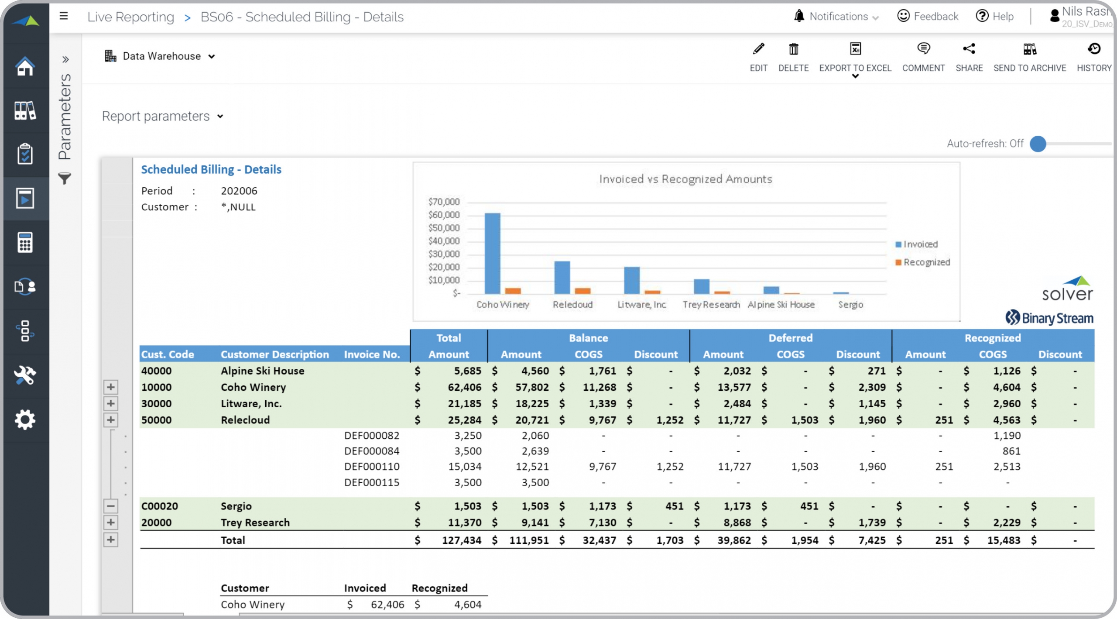Click the Edit pencil icon

758,49
